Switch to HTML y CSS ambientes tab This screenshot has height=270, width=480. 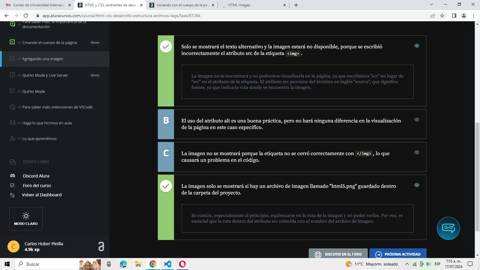point(110,5)
